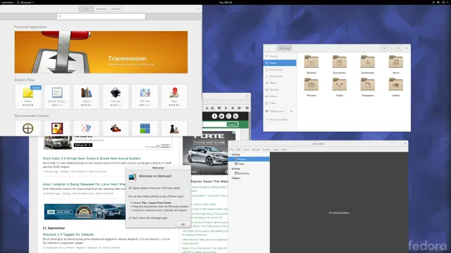Select Other Locations in Files sidebar
Image resolution: width=451 pixels, height=253 pixels.
coord(280,120)
